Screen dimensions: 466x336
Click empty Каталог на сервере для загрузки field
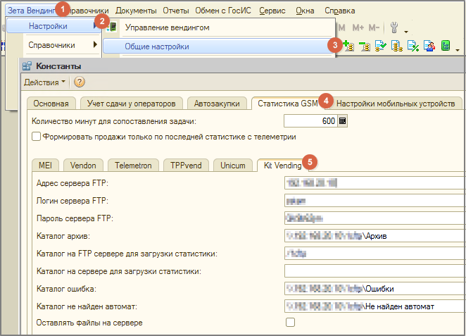pyautogui.click(x=375, y=271)
